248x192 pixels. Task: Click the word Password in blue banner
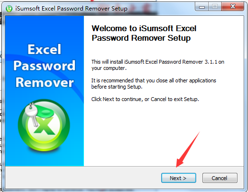click(x=44, y=66)
